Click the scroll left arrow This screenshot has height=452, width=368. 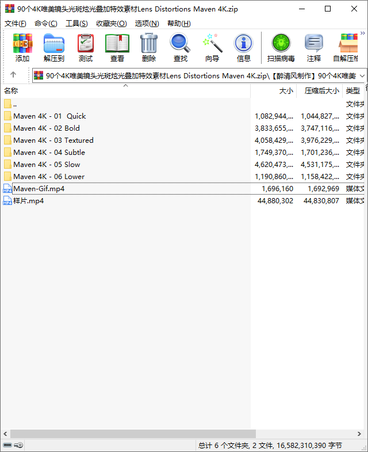click(5, 434)
